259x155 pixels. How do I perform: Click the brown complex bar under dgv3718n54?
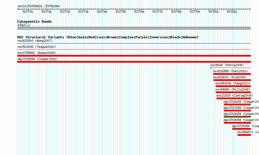click(x=237, y=117)
